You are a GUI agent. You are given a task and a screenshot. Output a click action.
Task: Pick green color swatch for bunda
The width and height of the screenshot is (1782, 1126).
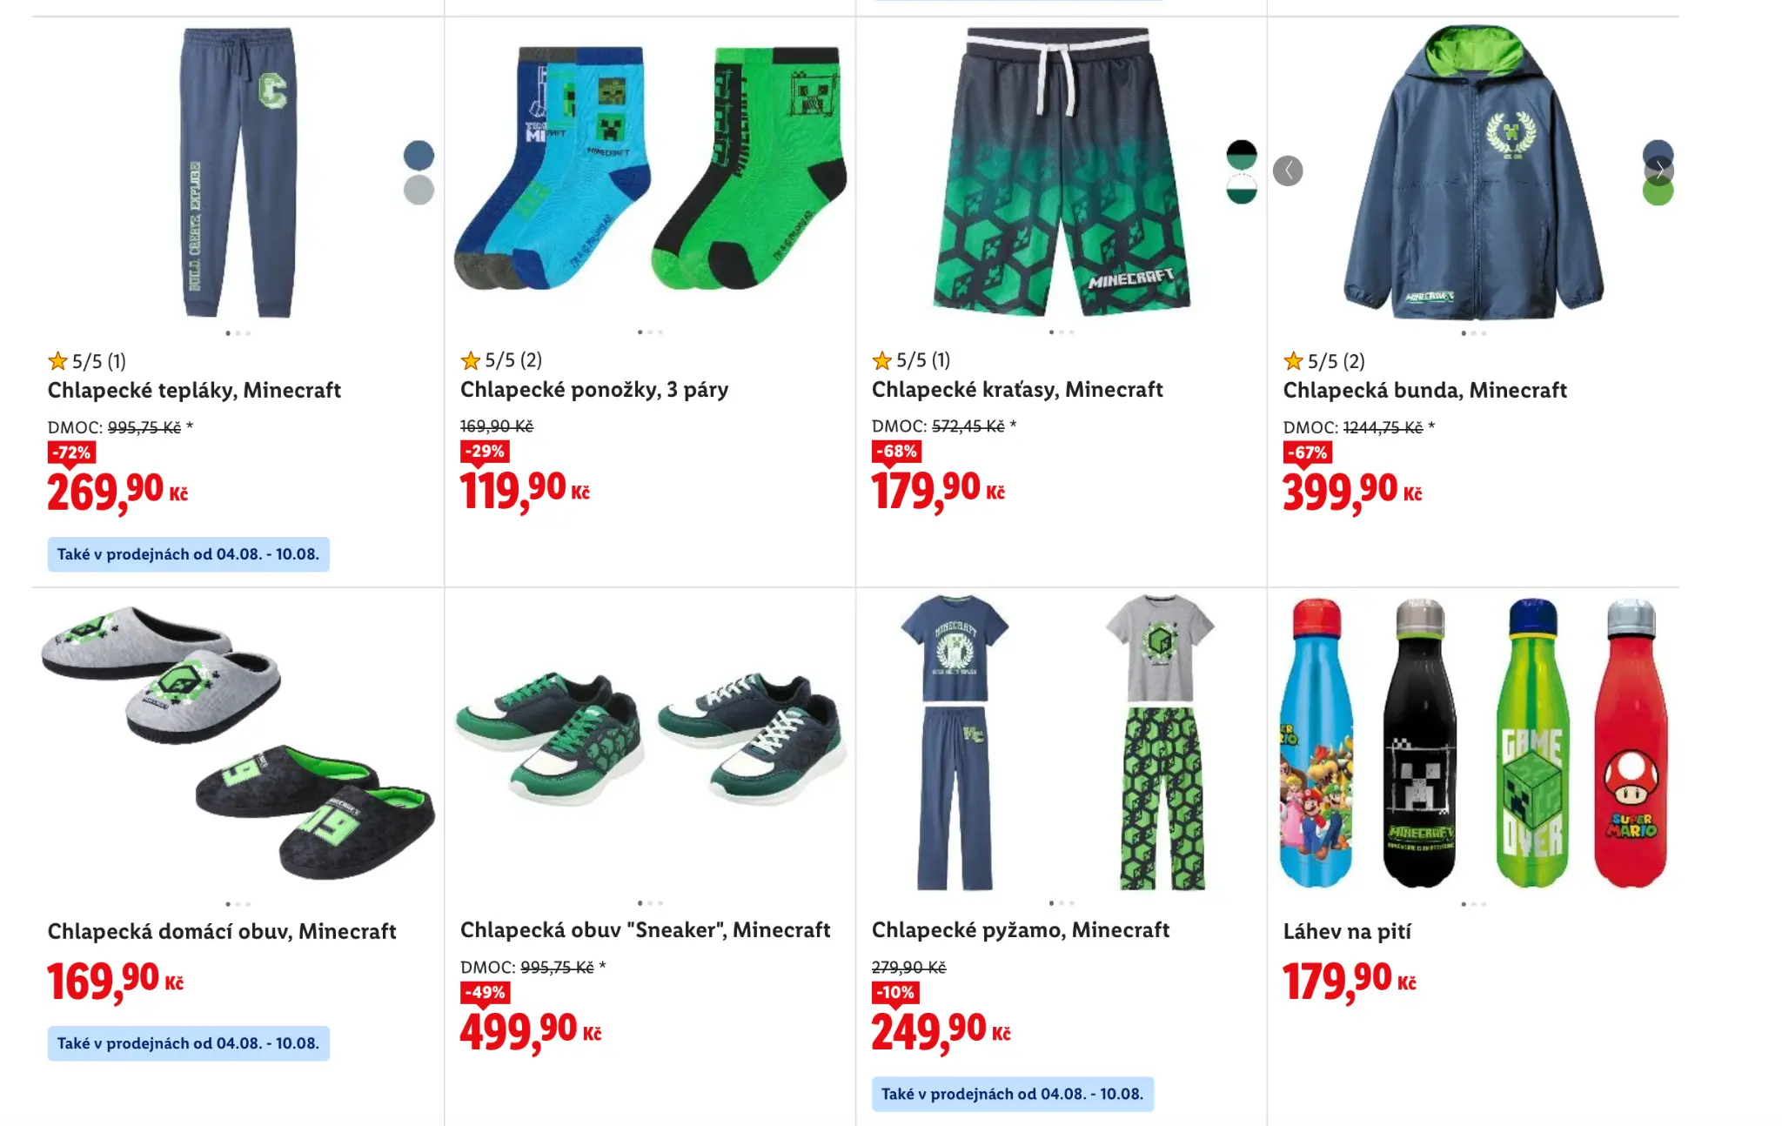(x=1658, y=195)
